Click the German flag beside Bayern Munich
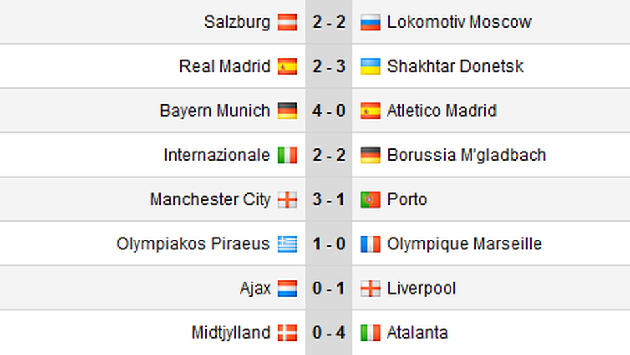This screenshot has width=630, height=355. pyautogui.click(x=287, y=112)
